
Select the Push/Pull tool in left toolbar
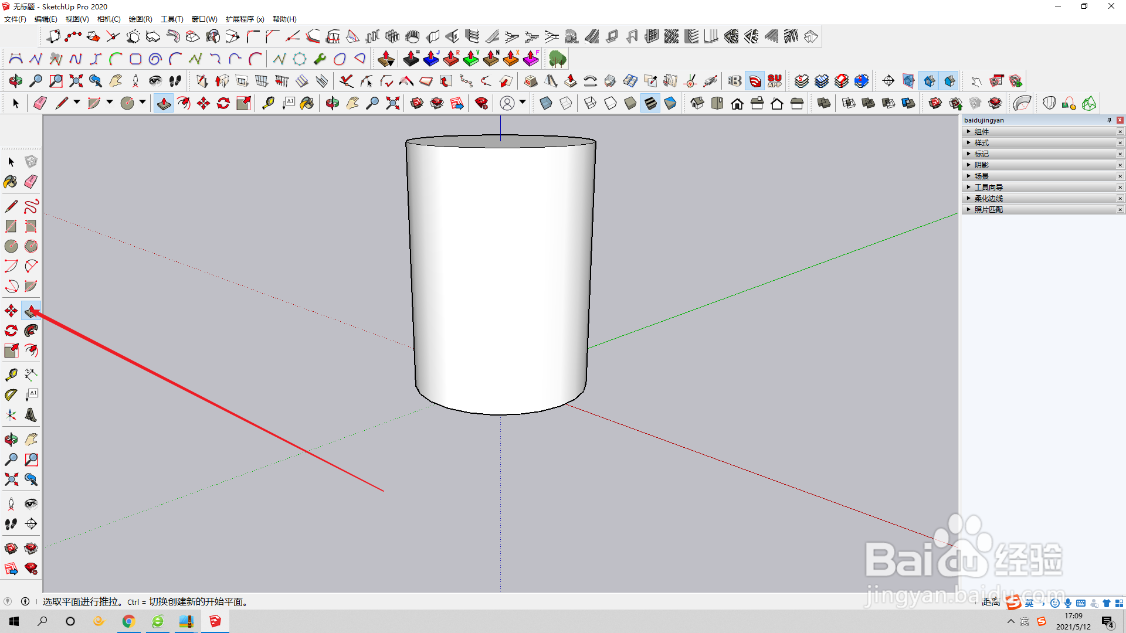point(31,311)
